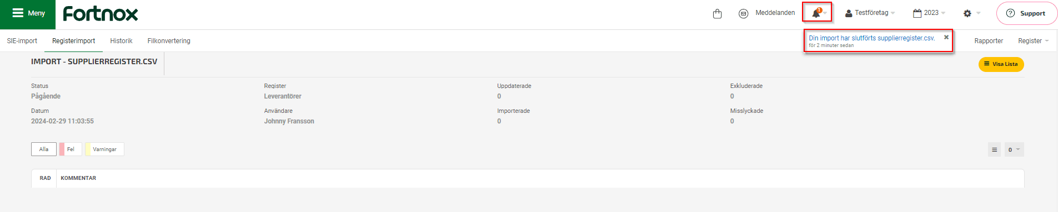The image size is (1058, 212).
Task: Switch to the Historik tab
Action: [x=121, y=41]
